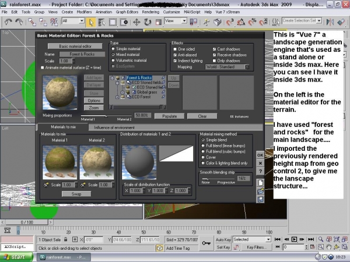Click the Align tool icon

tap(341, 22)
